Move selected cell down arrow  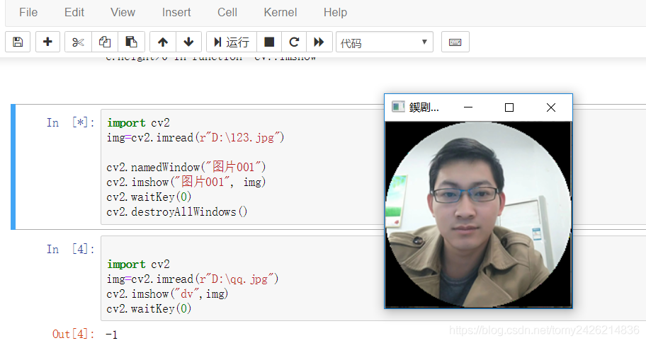click(188, 42)
